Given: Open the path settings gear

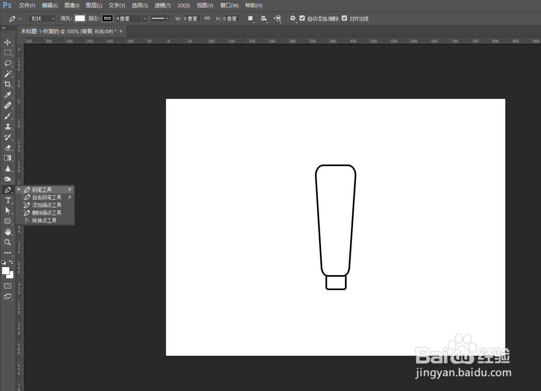Looking at the screenshot, I should click(x=293, y=18).
